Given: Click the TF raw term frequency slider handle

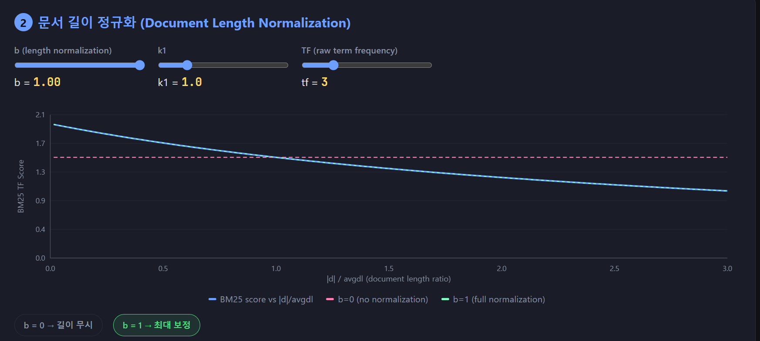Looking at the screenshot, I should 333,65.
